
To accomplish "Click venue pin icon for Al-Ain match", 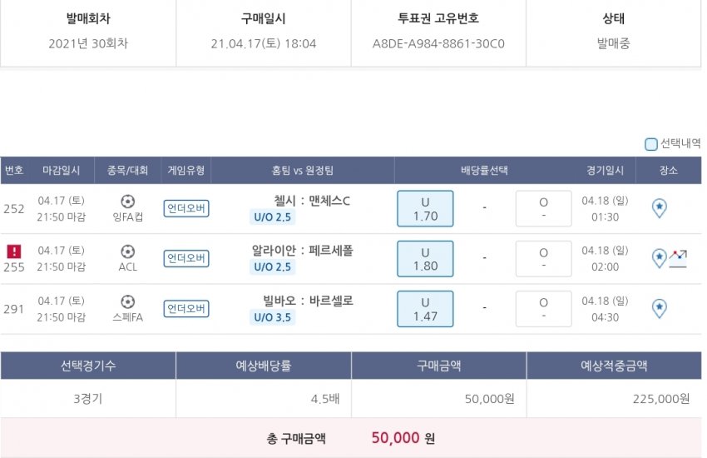I will click(x=659, y=258).
